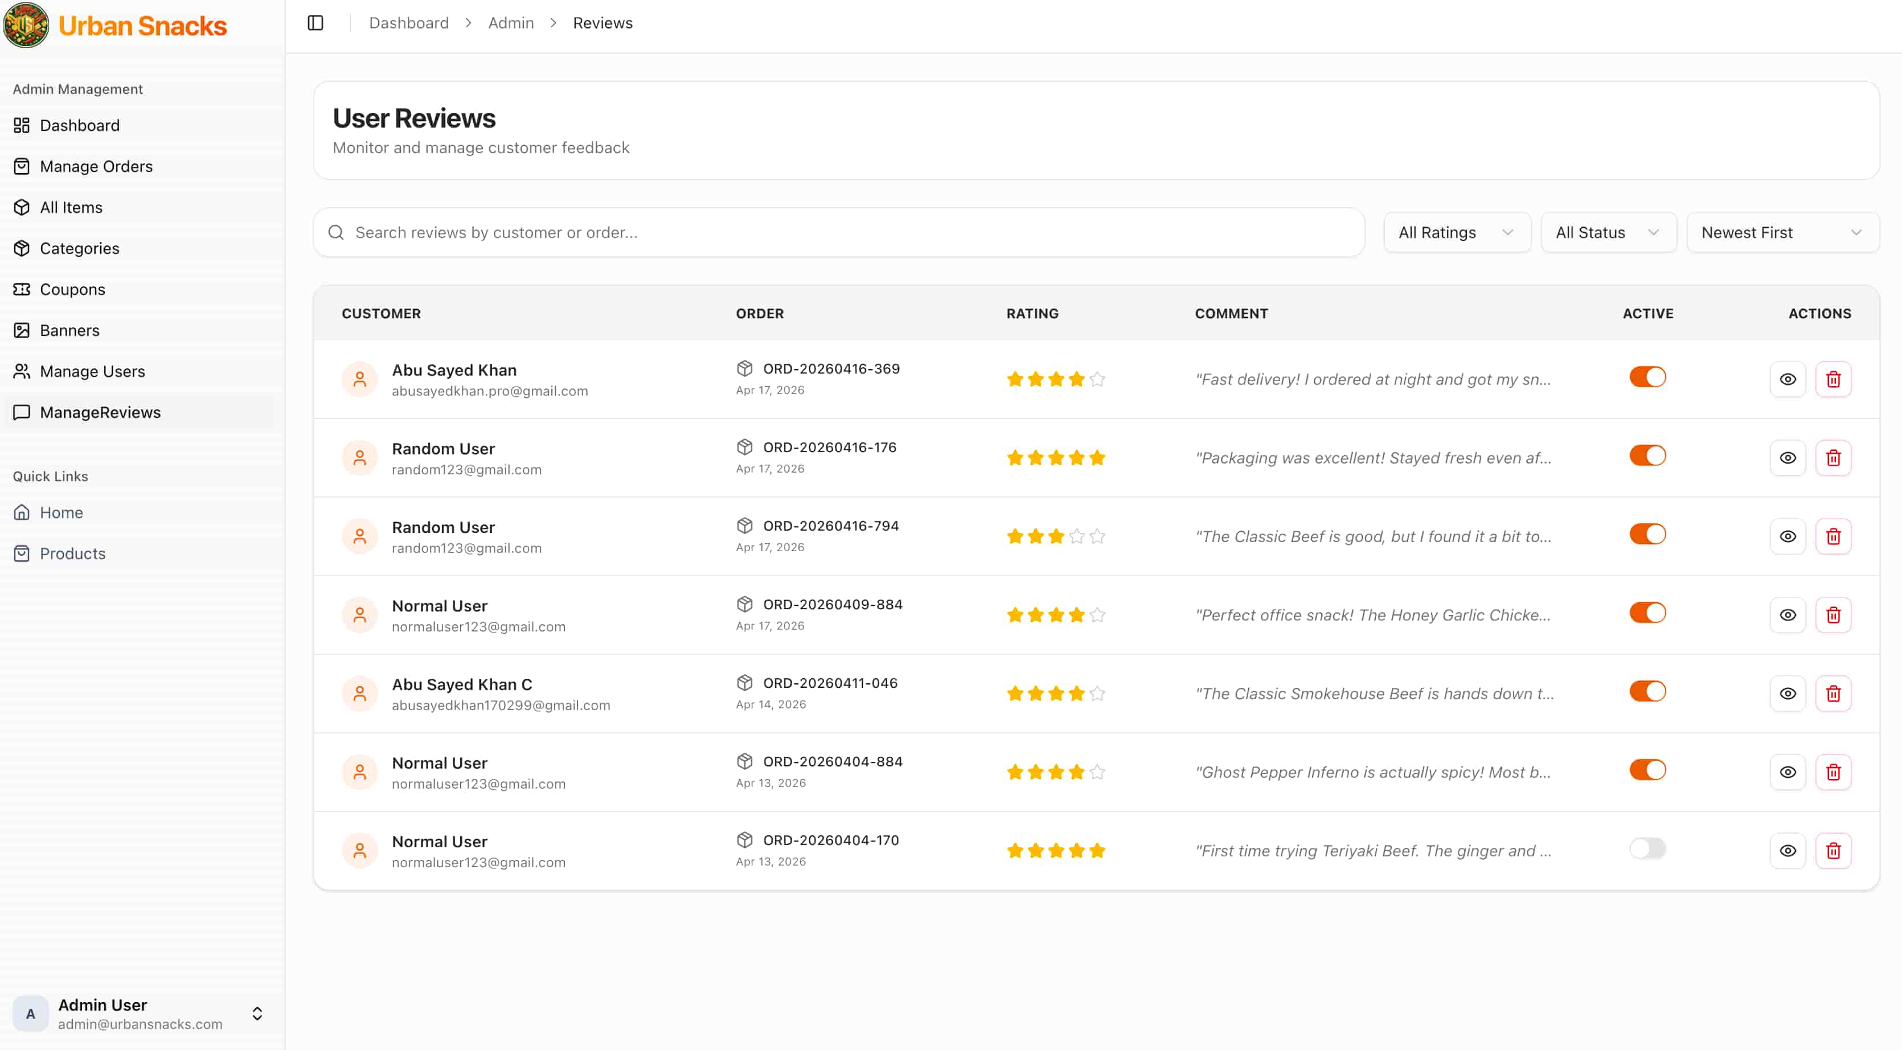Click comment "First time trying Teriyaki Beef..."

(x=1372, y=851)
